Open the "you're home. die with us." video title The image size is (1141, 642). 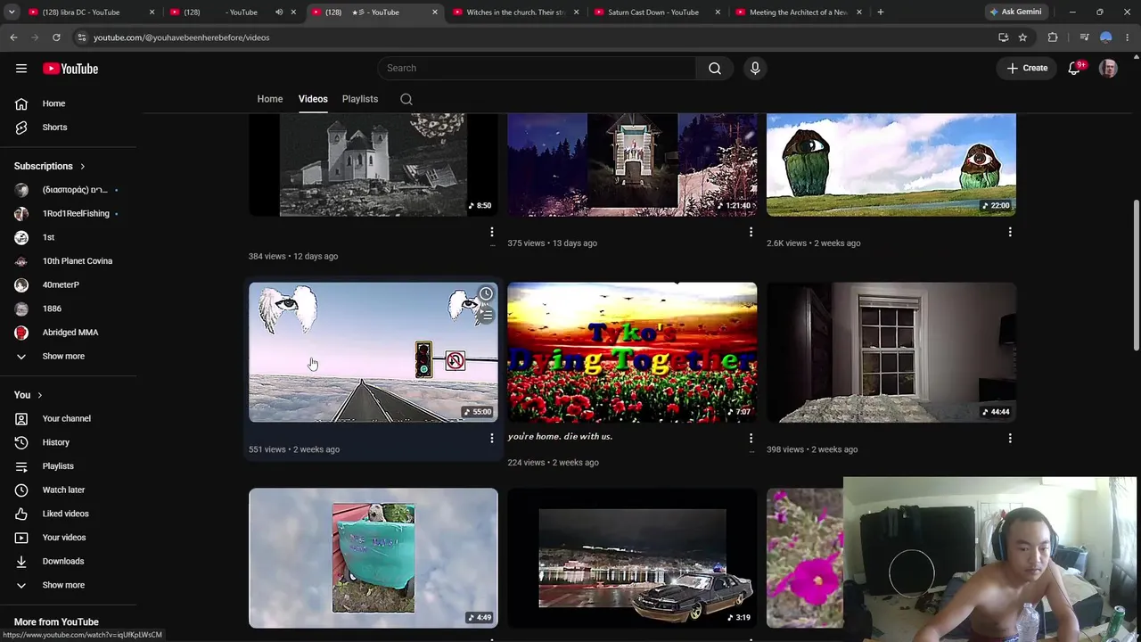[x=560, y=437]
